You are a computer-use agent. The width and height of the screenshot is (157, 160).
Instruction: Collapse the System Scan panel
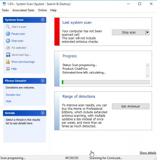pyautogui.click(x=43, y=20)
